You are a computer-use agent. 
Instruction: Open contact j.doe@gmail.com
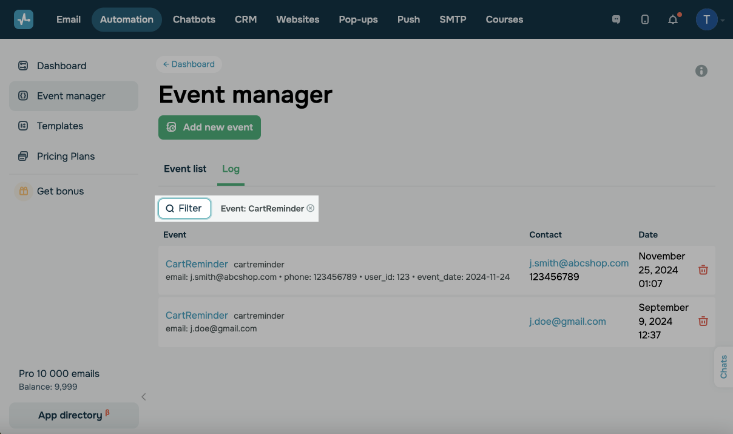pos(567,322)
